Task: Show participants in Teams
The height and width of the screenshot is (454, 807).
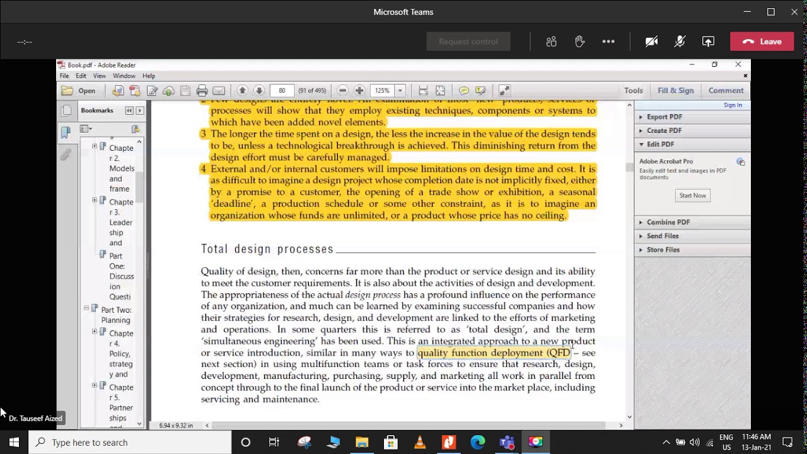Action: (552, 42)
